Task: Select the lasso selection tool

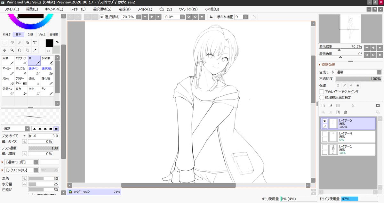Action: click(x=12, y=42)
